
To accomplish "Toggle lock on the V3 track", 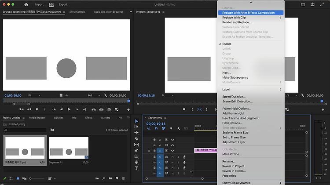I will point(154,140).
